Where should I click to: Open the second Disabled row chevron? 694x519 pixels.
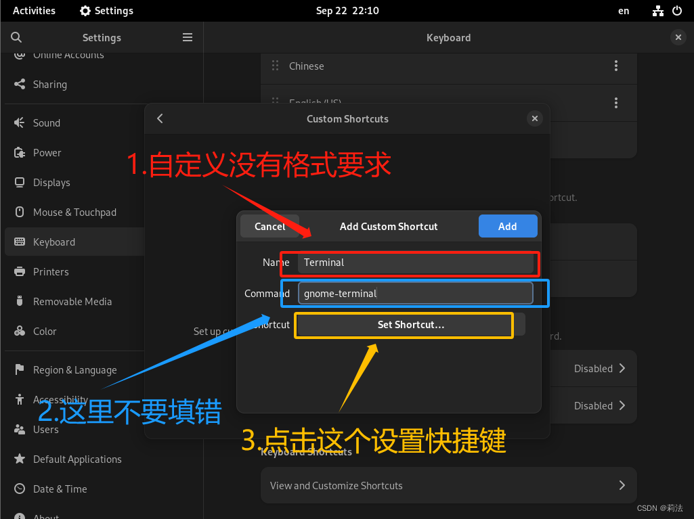(x=622, y=405)
